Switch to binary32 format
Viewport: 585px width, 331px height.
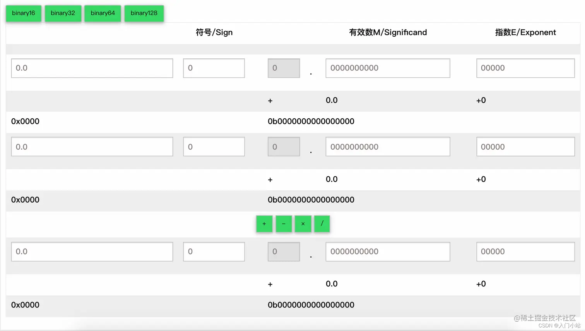pyautogui.click(x=63, y=13)
